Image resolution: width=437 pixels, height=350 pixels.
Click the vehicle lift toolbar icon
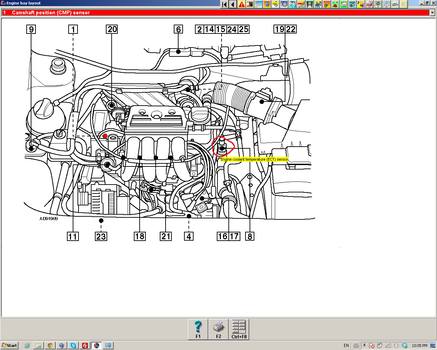click(x=310, y=4)
